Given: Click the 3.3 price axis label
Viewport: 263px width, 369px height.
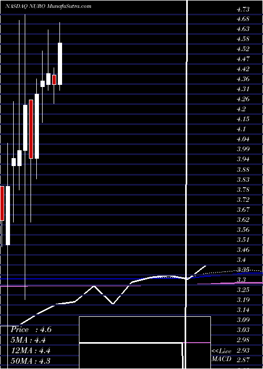Looking at the screenshot, I should 241,280.
